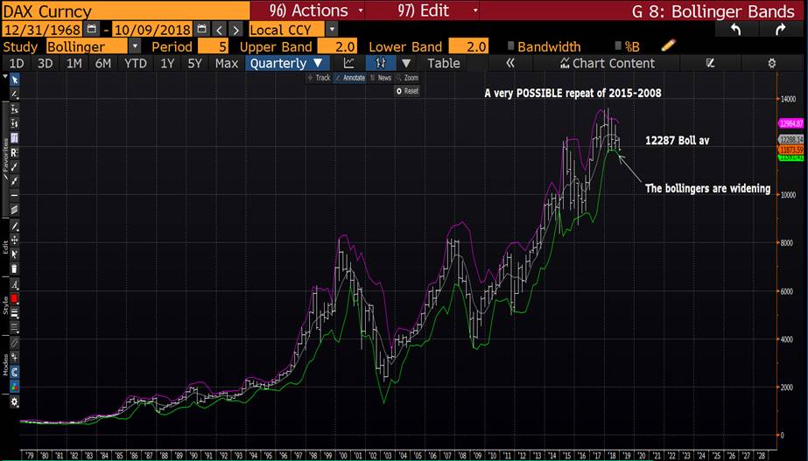Select the YTD range tab
This screenshot has width=808, height=461.
[135, 63]
